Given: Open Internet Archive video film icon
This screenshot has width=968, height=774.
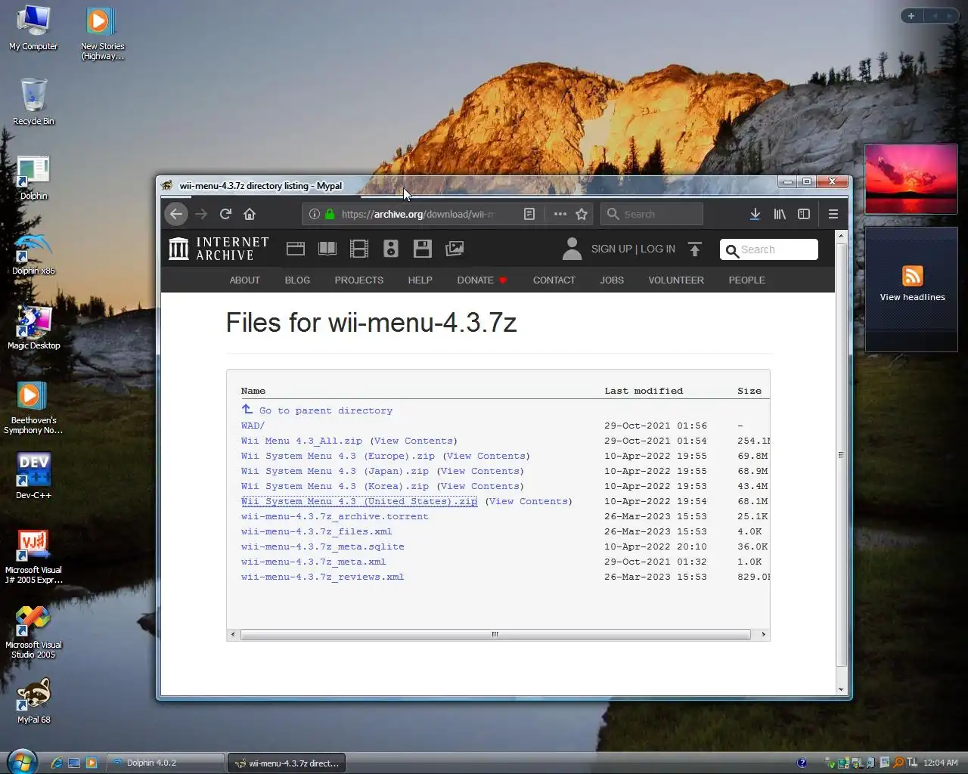Looking at the screenshot, I should coord(359,249).
